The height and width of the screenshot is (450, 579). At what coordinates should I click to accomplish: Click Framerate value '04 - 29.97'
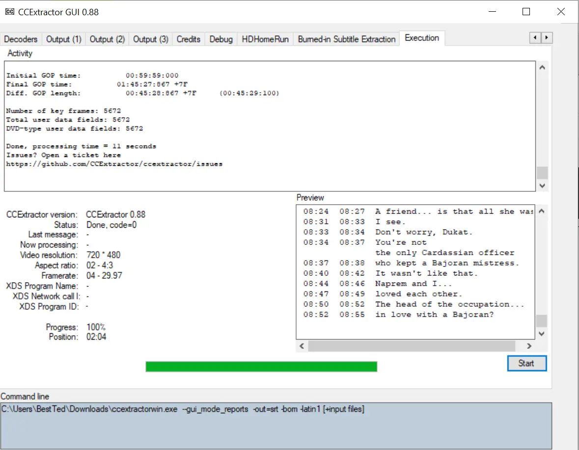[x=104, y=276]
